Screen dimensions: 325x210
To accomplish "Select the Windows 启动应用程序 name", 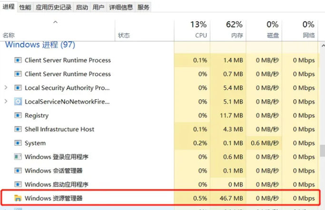I will click(x=56, y=184).
